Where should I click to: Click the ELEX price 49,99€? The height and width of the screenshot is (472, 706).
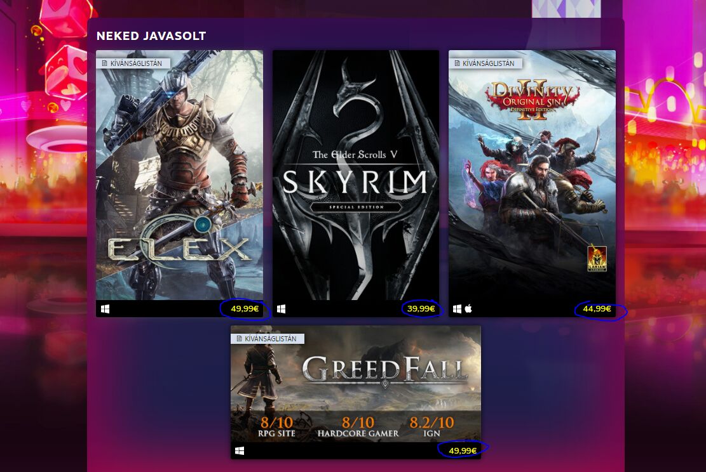[x=245, y=309]
